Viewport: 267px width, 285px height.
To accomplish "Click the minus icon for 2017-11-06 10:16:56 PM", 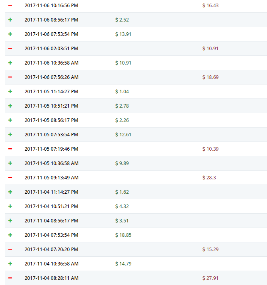I will [x=10, y=6].
